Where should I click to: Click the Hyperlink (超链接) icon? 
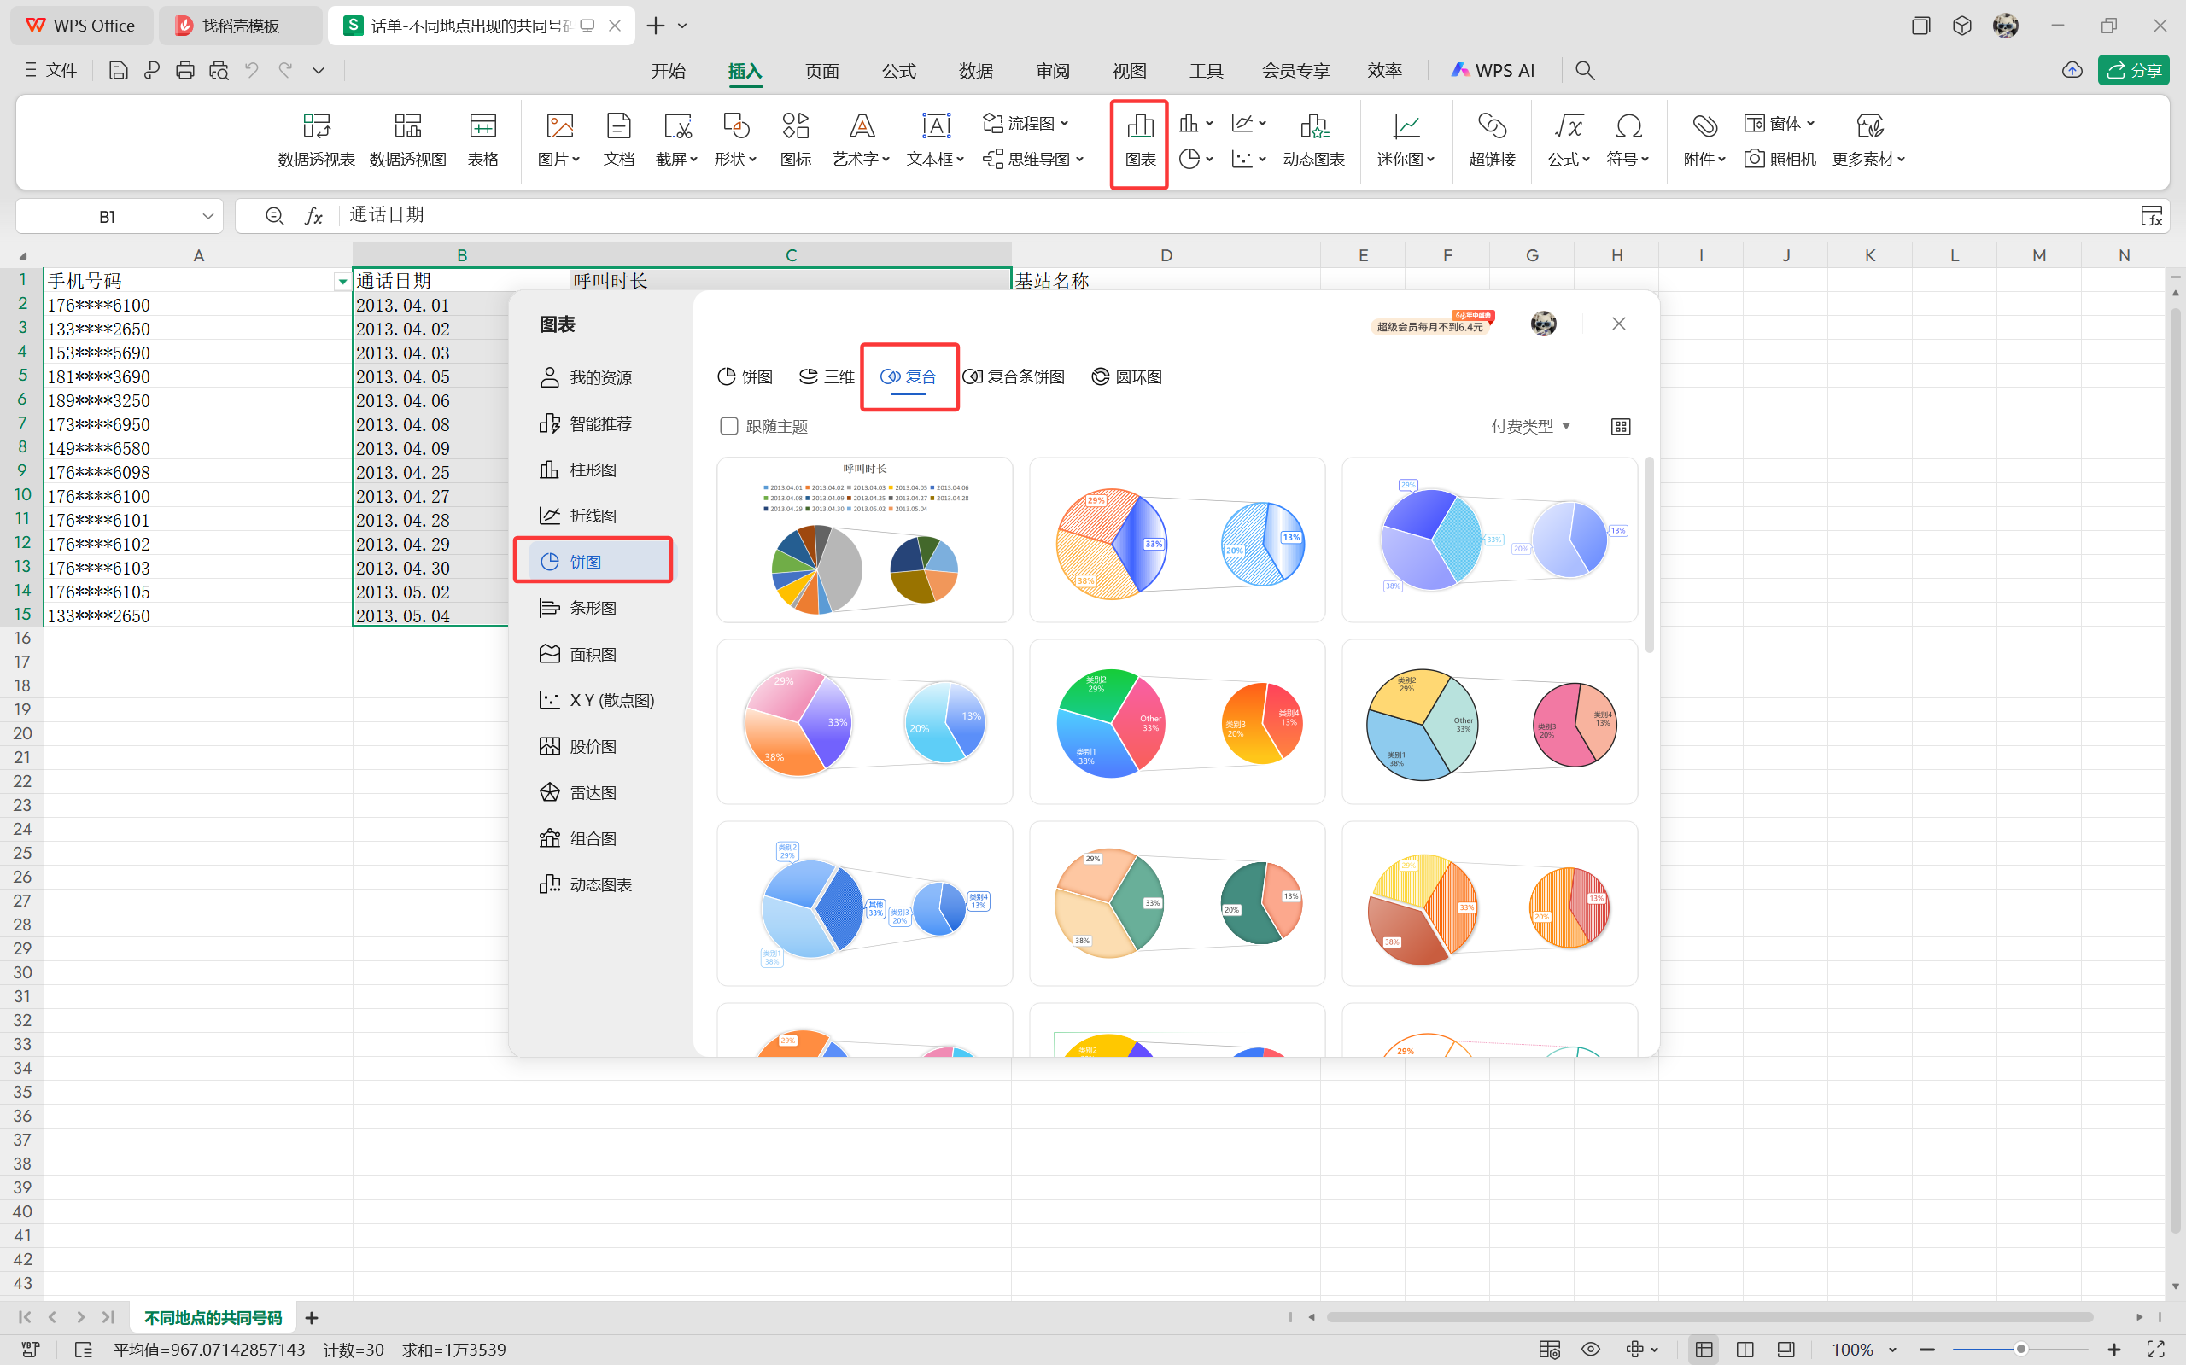[1492, 140]
